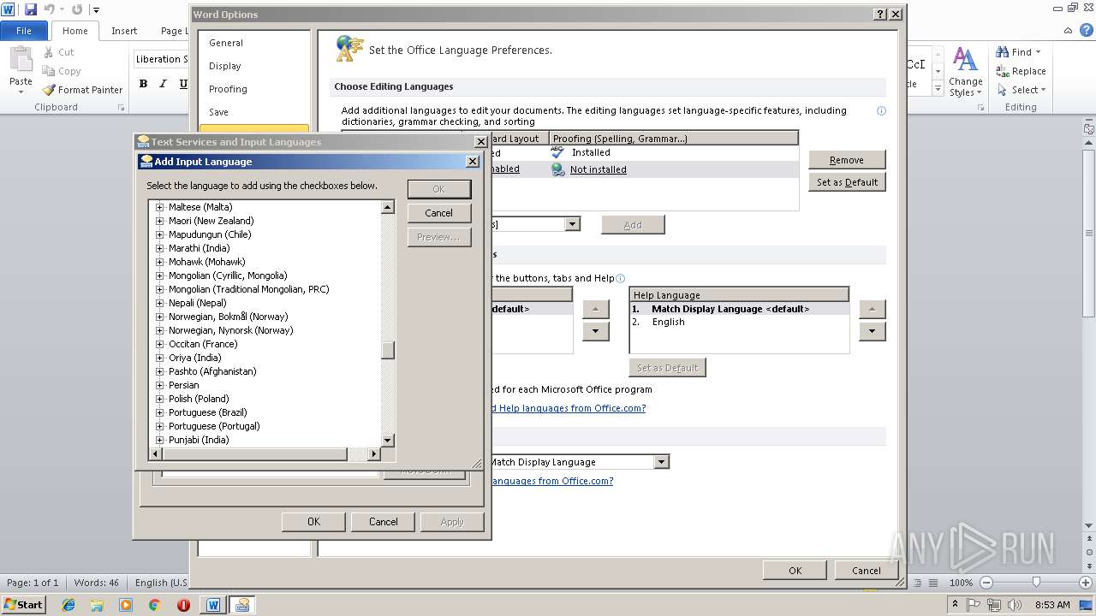This screenshot has width=1096, height=616.
Task: Click zoom slider handle in status bar
Action: 1036,583
